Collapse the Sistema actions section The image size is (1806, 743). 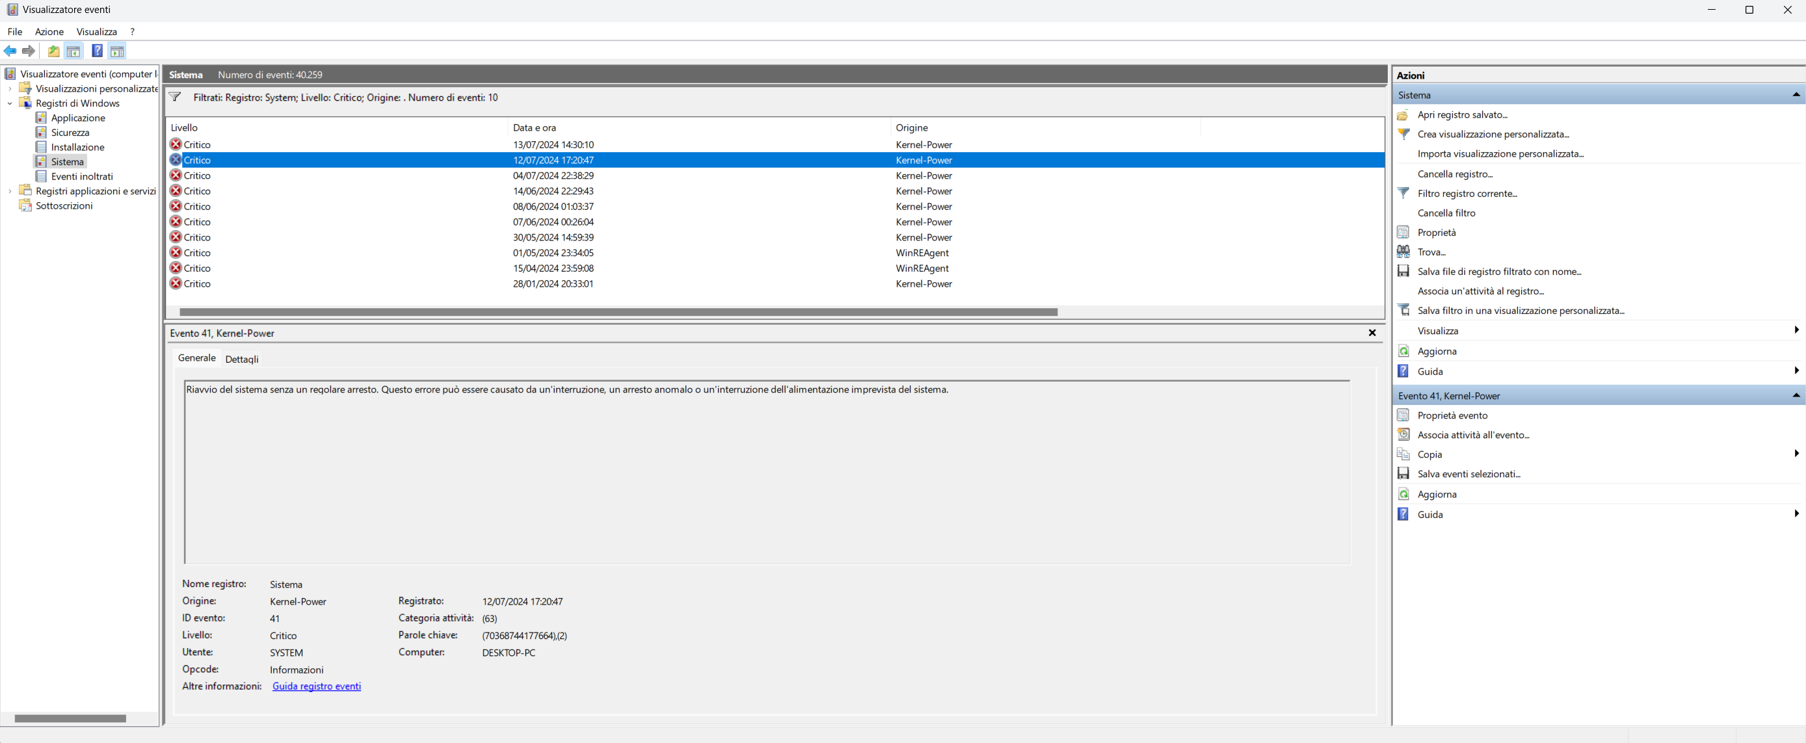point(1796,95)
